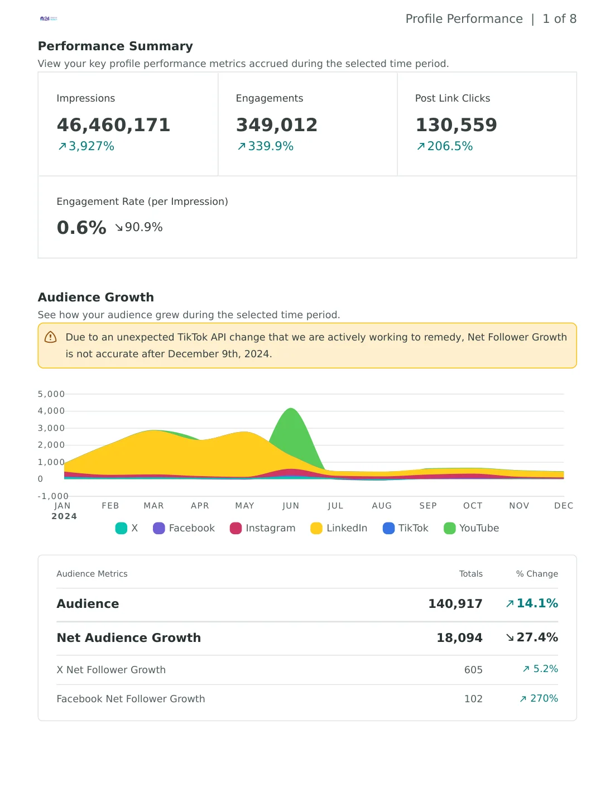This screenshot has width=615, height=796.
Task: Click the warning icon in the TikTok notice
Action: tap(50, 337)
